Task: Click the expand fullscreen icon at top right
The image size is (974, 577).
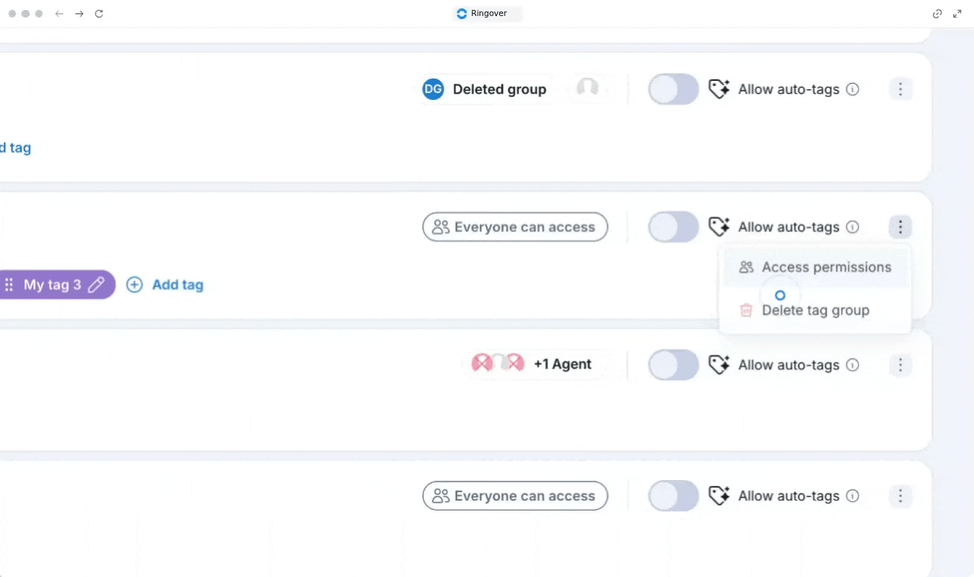Action: tap(957, 14)
